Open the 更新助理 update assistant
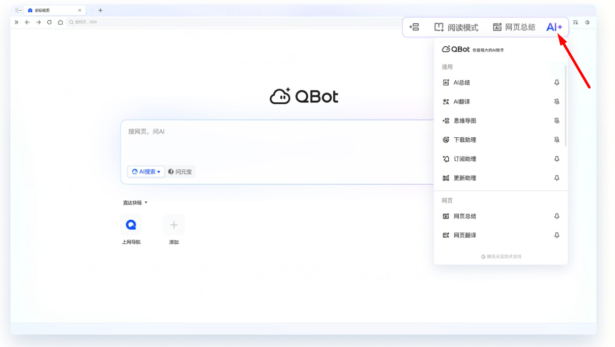This screenshot has width=615, height=347. click(x=463, y=178)
